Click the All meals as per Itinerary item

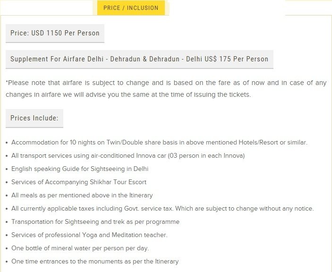point(82,195)
